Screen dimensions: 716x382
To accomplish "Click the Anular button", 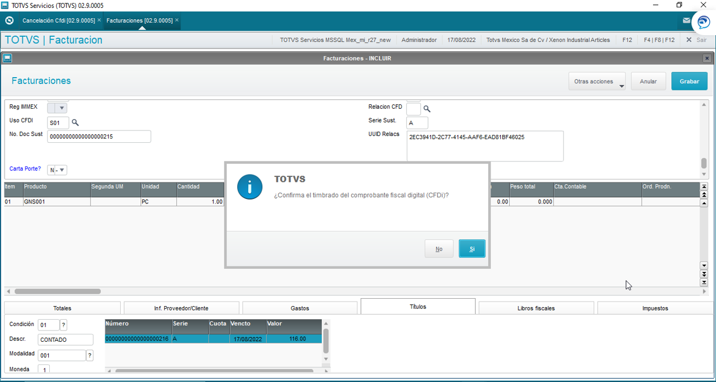I will click(648, 82).
